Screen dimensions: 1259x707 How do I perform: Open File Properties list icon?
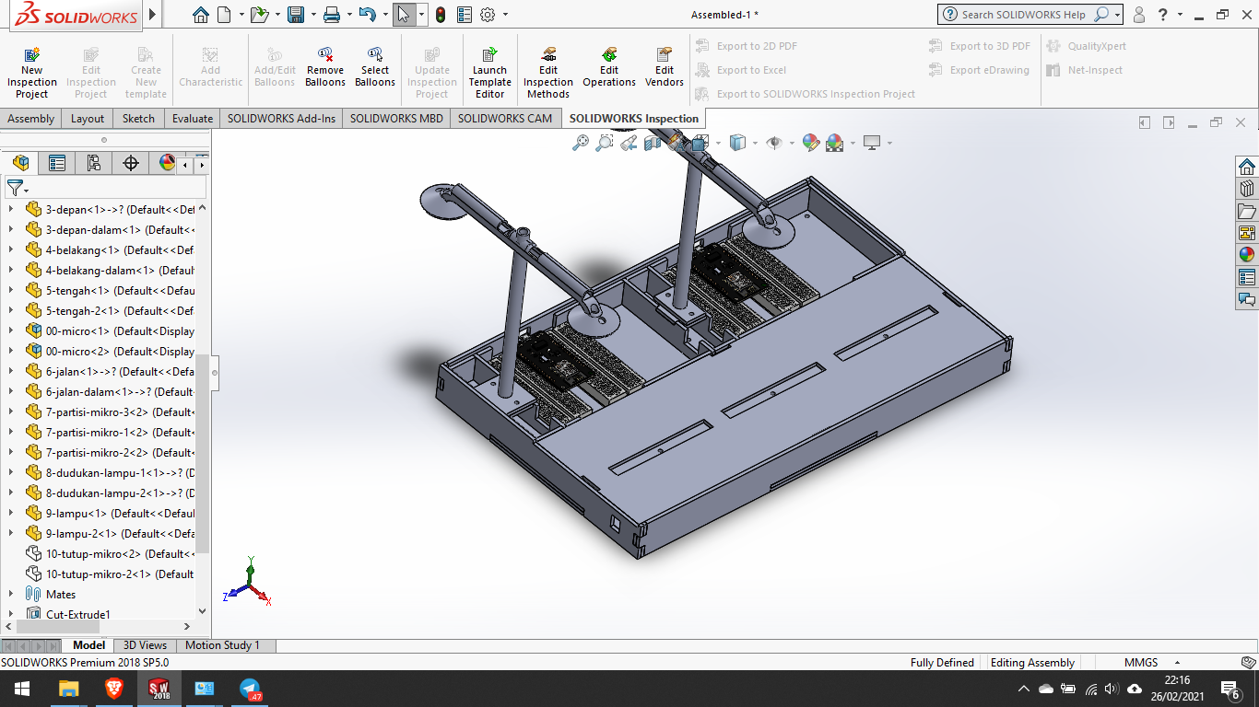464,15
